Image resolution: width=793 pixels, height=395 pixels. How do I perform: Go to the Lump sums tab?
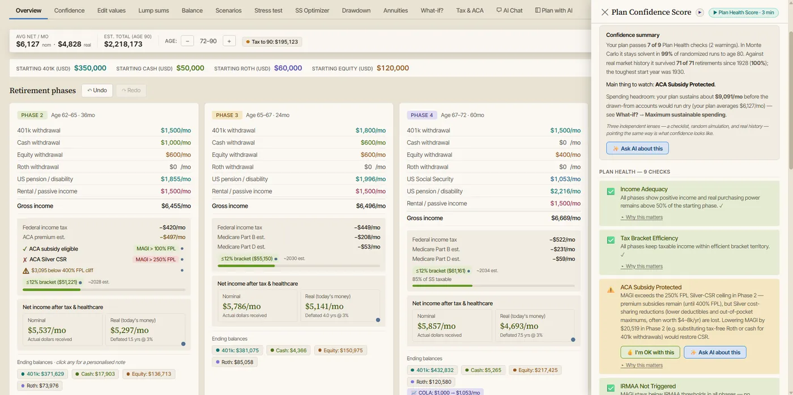click(154, 10)
